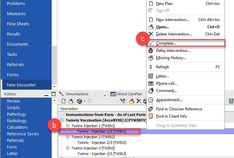Viewport: 234px width, 158px height.
Task: Click the Letter notepad icon in context menu
Action: [x=151, y=76]
